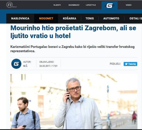Select the Nogomet tab

(x=46, y=18)
